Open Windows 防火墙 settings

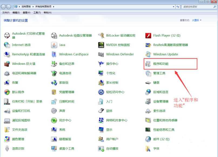24,64
